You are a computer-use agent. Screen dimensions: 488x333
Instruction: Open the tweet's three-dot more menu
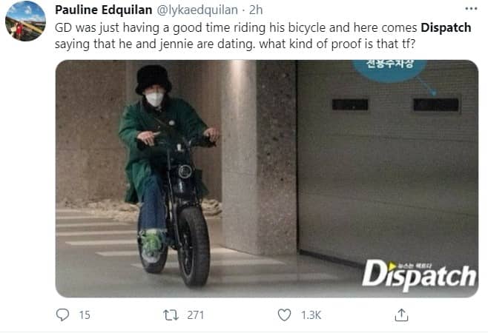(471, 9)
